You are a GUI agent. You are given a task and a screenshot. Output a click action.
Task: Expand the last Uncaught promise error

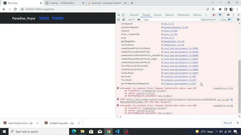click(120, 106)
